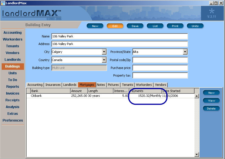The image size is (225, 159).
Task: Select the Mortgages tab
Action: click(x=87, y=85)
